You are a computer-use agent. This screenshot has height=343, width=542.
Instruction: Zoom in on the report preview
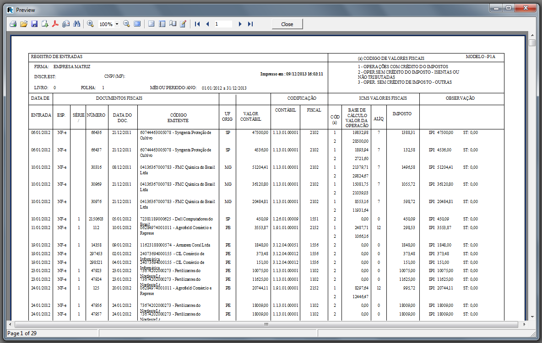(x=91, y=24)
